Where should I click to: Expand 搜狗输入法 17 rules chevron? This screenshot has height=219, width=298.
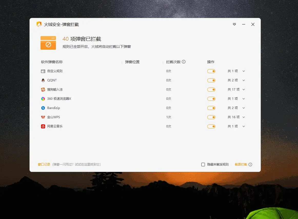(244, 90)
